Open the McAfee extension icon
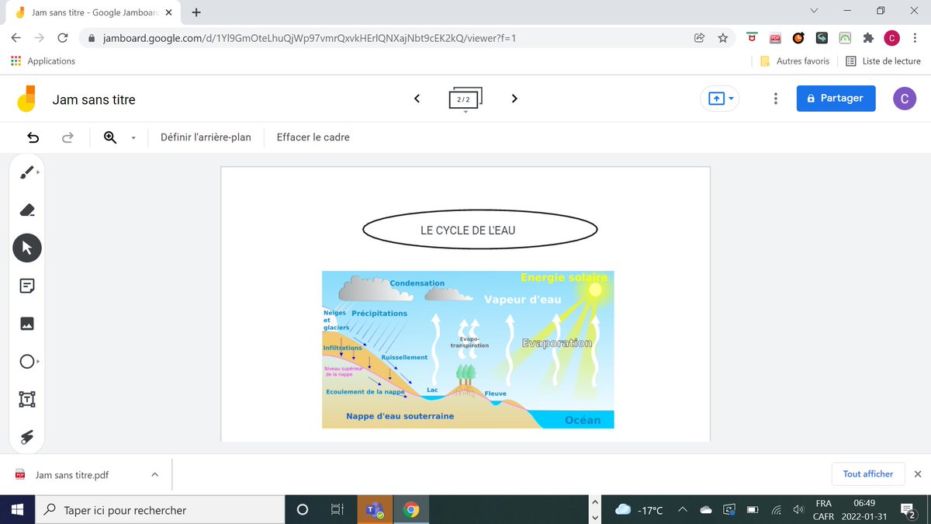The height and width of the screenshot is (524, 931). [x=752, y=37]
